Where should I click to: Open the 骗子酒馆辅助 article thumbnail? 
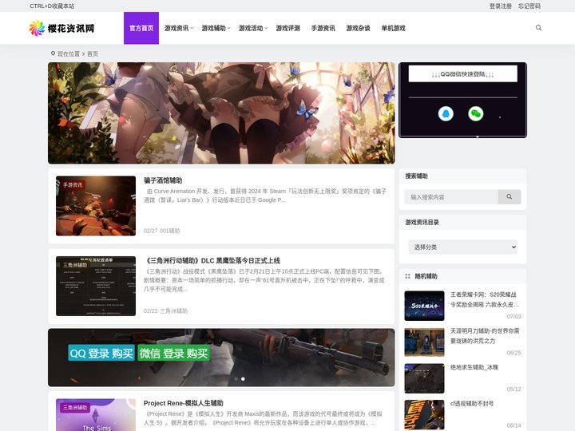pyautogui.click(x=96, y=206)
